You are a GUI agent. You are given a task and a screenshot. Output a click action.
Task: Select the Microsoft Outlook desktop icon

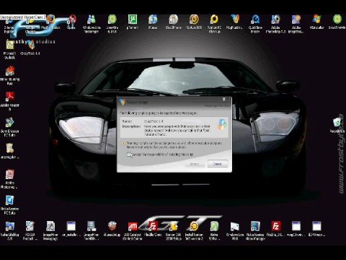coord(9,50)
